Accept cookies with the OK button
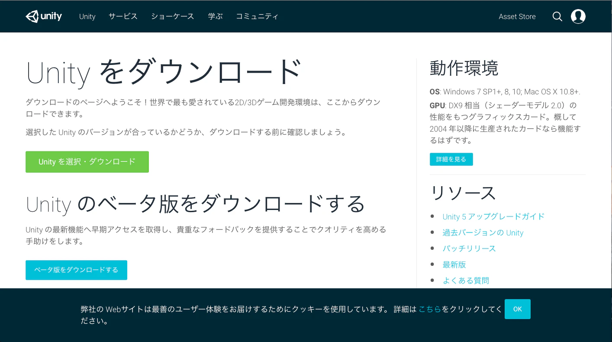Screen dimensions: 612x342 518,309
